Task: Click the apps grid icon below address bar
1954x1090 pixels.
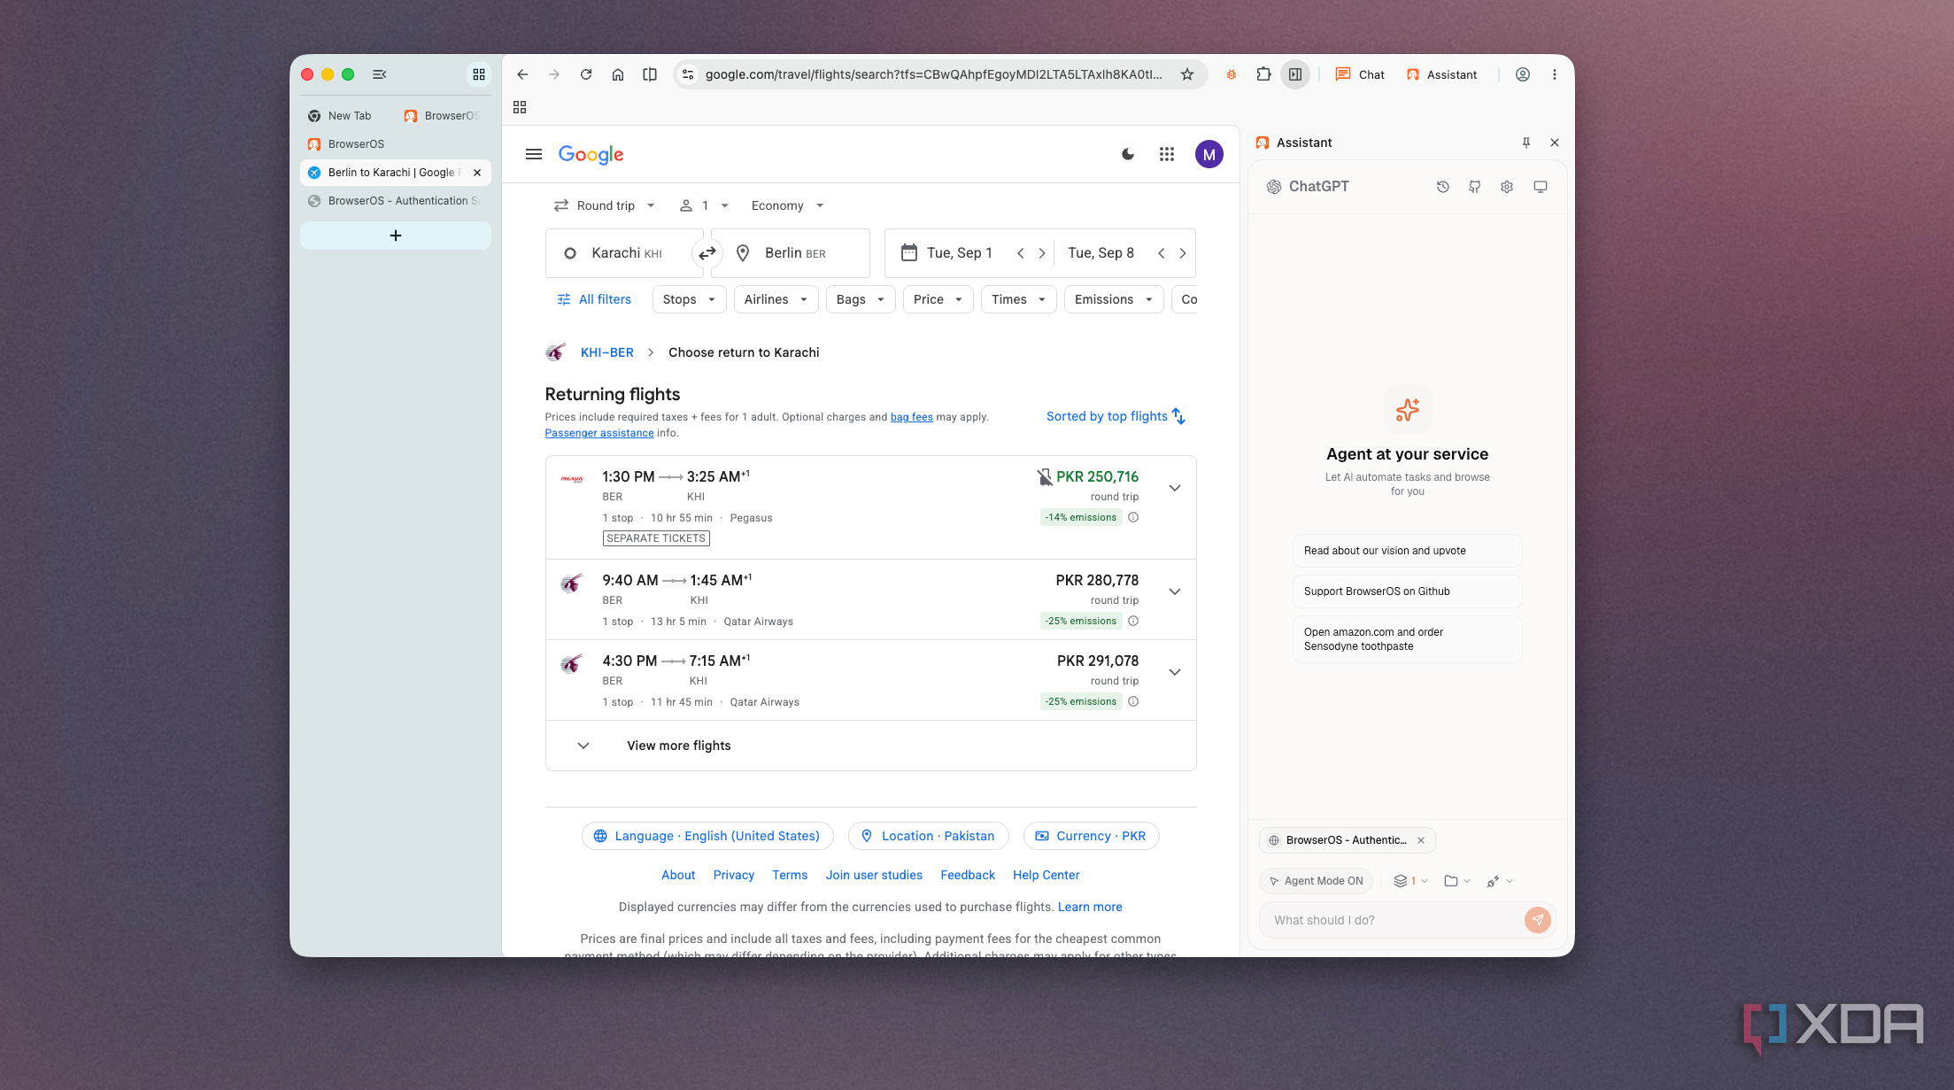Action: point(520,107)
